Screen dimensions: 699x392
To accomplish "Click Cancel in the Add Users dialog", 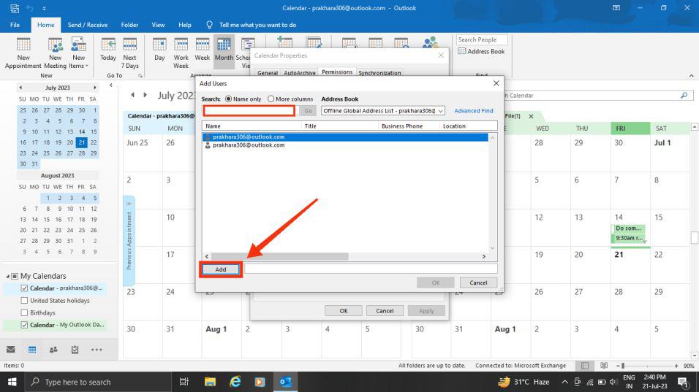I will pyautogui.click(x=478, y=283).
